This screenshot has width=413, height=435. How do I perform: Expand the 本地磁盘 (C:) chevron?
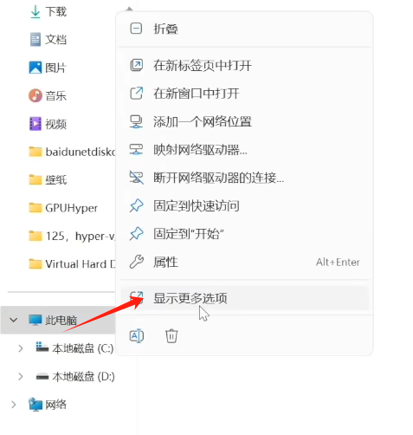(20, 348)
